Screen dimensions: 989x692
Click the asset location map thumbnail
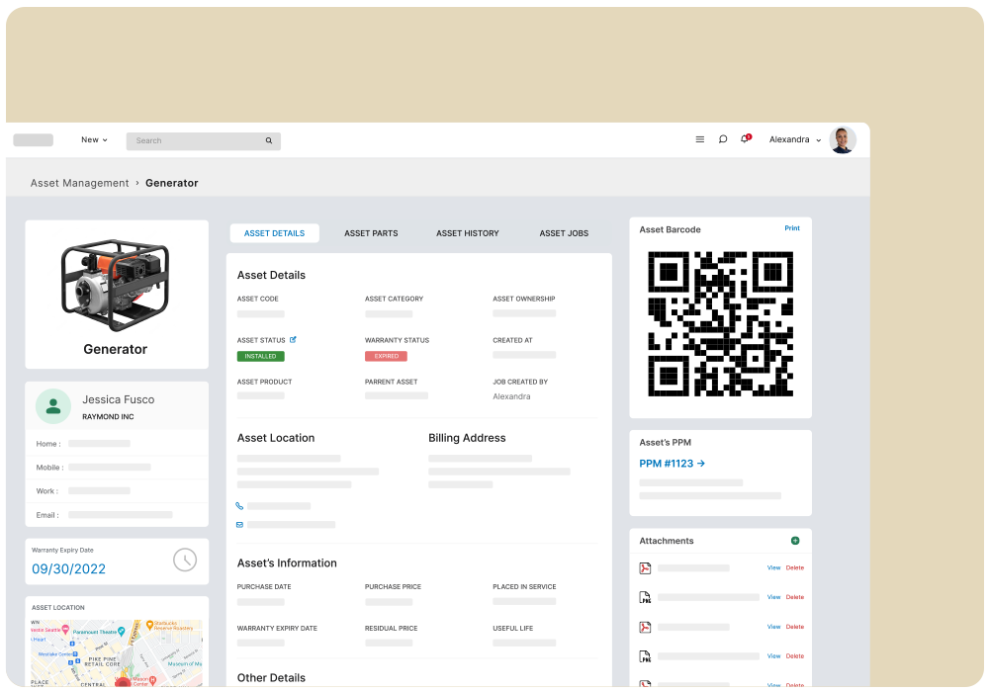(117, 652)
